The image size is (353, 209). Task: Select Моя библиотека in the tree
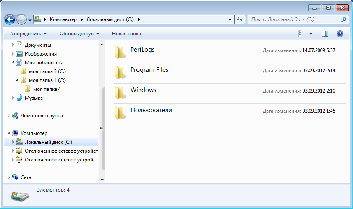pyautogui.click(x=44, y=63)
